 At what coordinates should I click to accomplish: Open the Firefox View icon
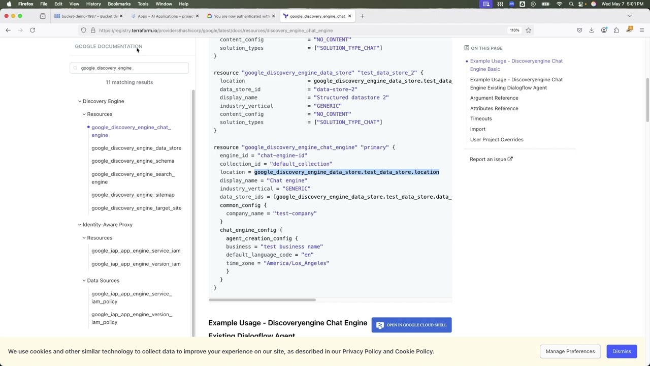(x=43, y=16)
